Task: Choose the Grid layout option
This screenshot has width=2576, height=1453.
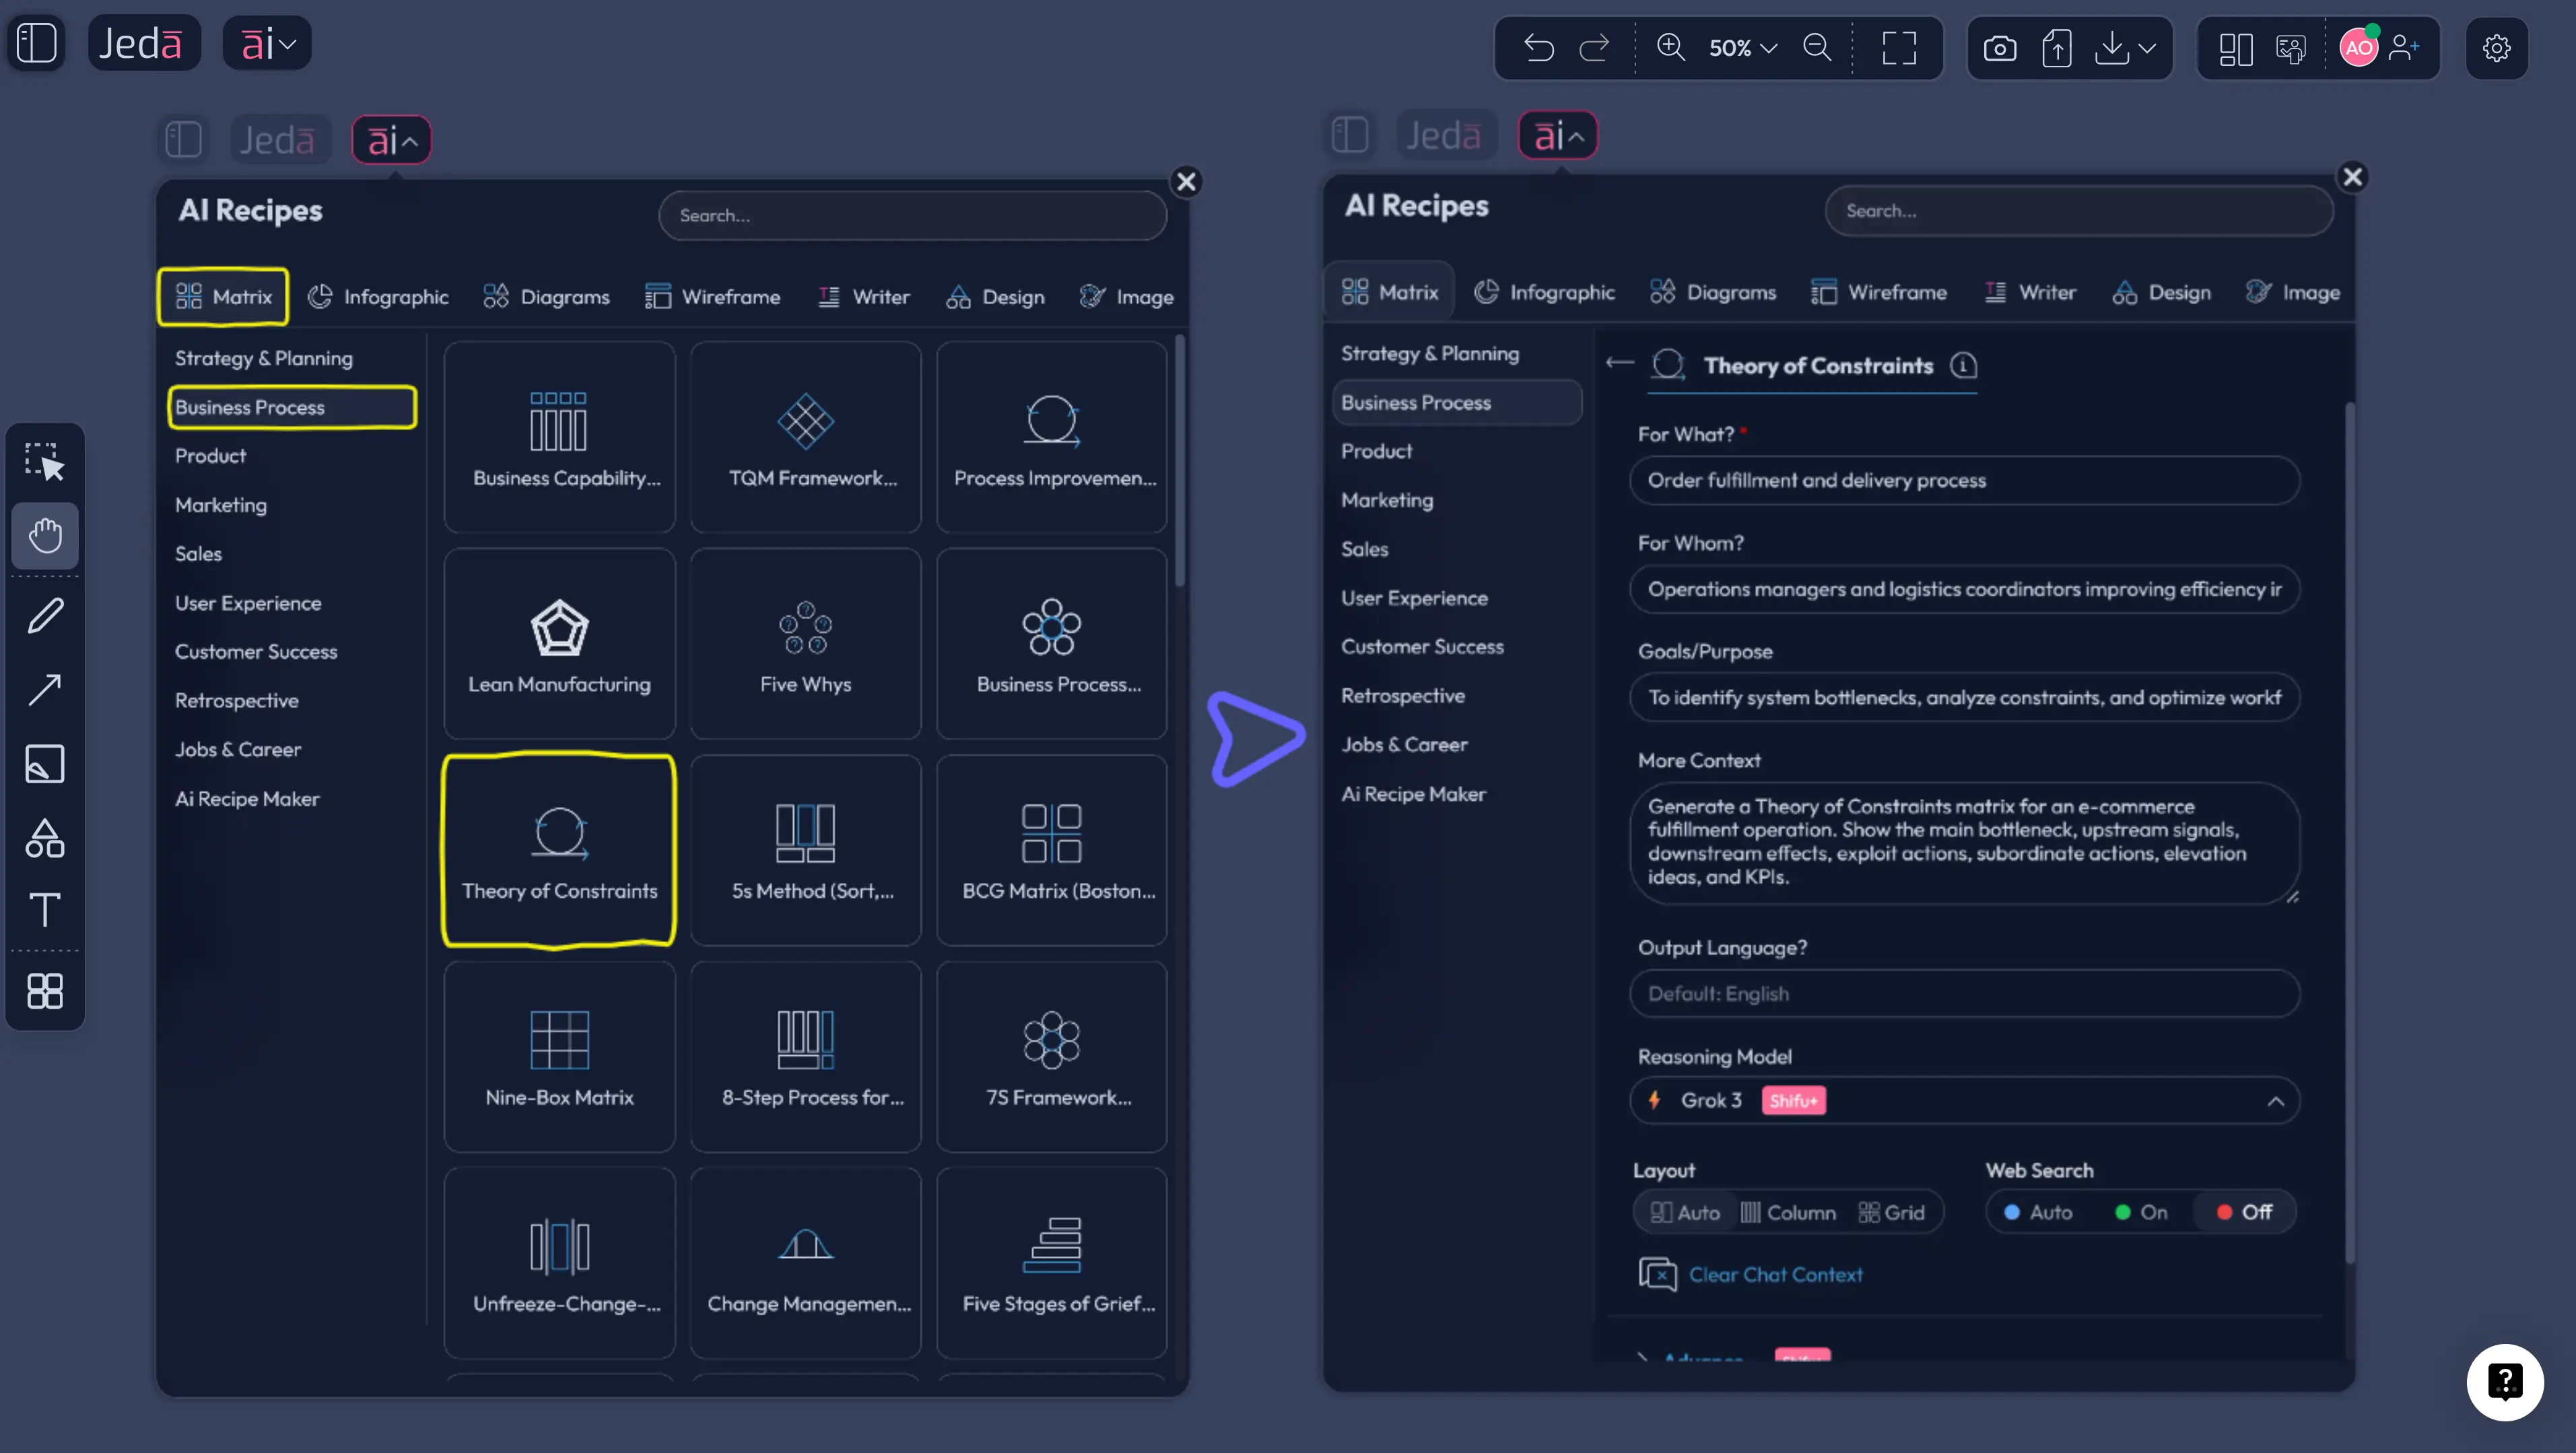Action: [1891, 1212]
